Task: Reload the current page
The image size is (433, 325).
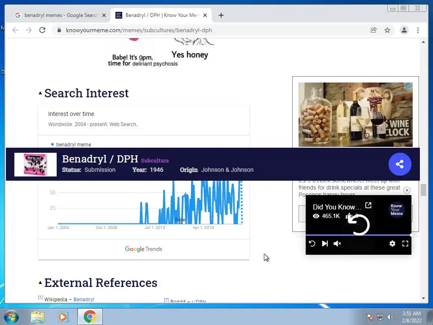Action: point(42,30)
